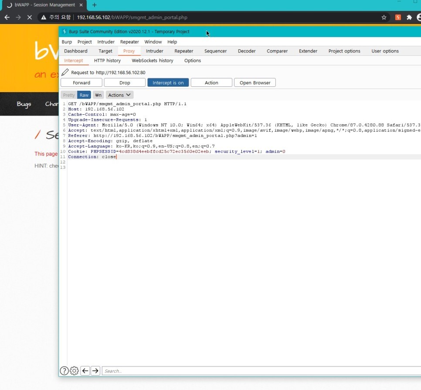Click the security warning triangle icon

coord(44,17)
